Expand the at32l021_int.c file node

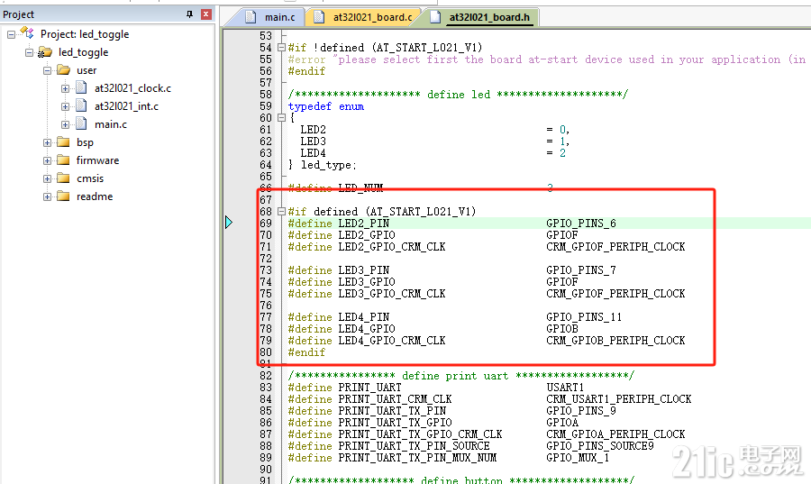click(x=65, y=106)
